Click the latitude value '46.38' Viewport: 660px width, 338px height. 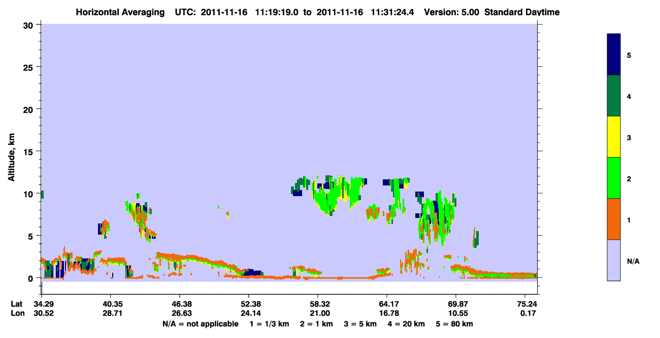tap(180, 304)
